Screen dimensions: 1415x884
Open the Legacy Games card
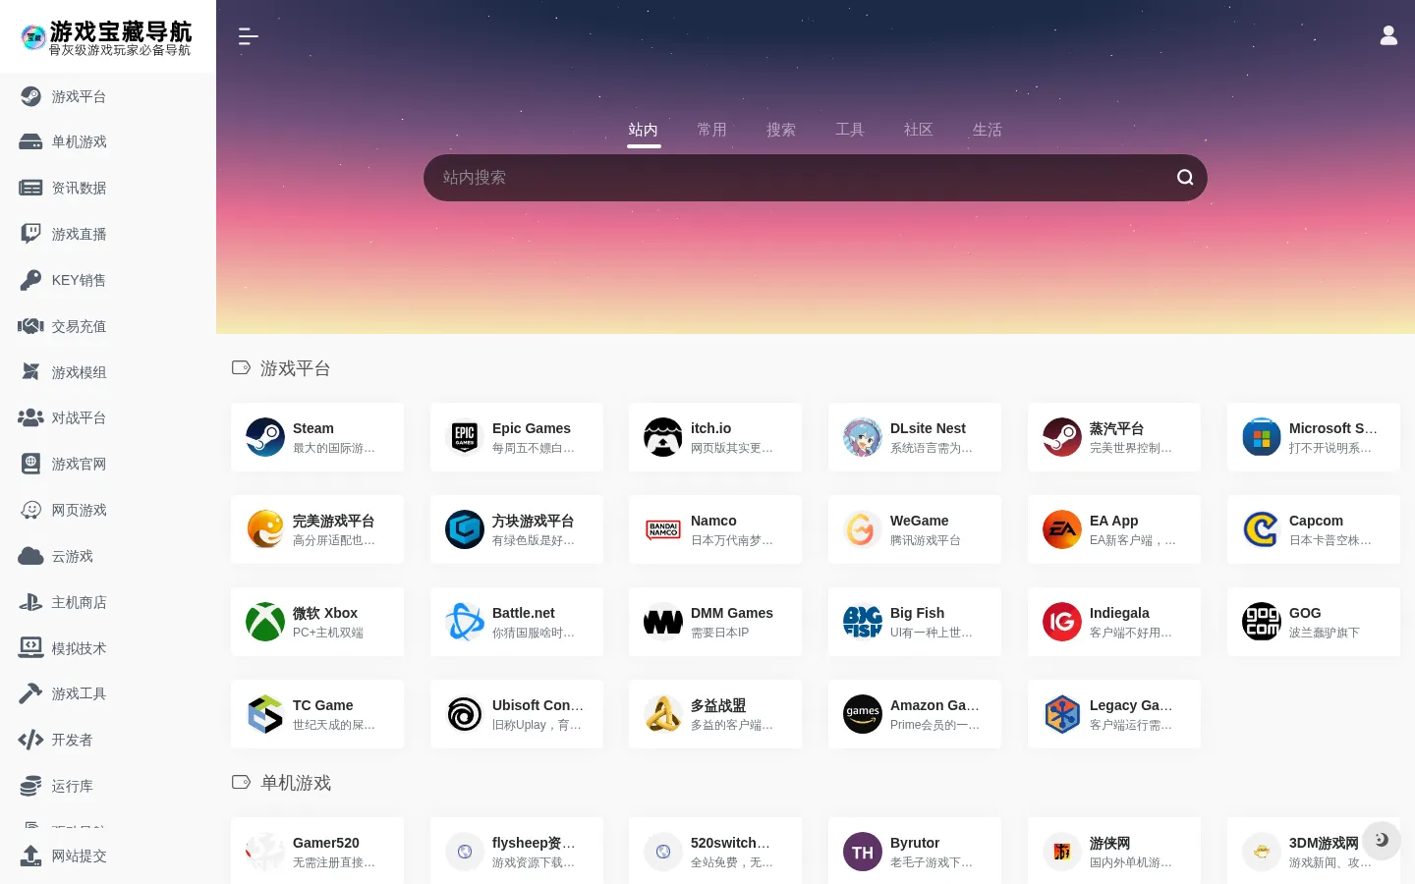pyautogui.click(x=1114, y=714)
